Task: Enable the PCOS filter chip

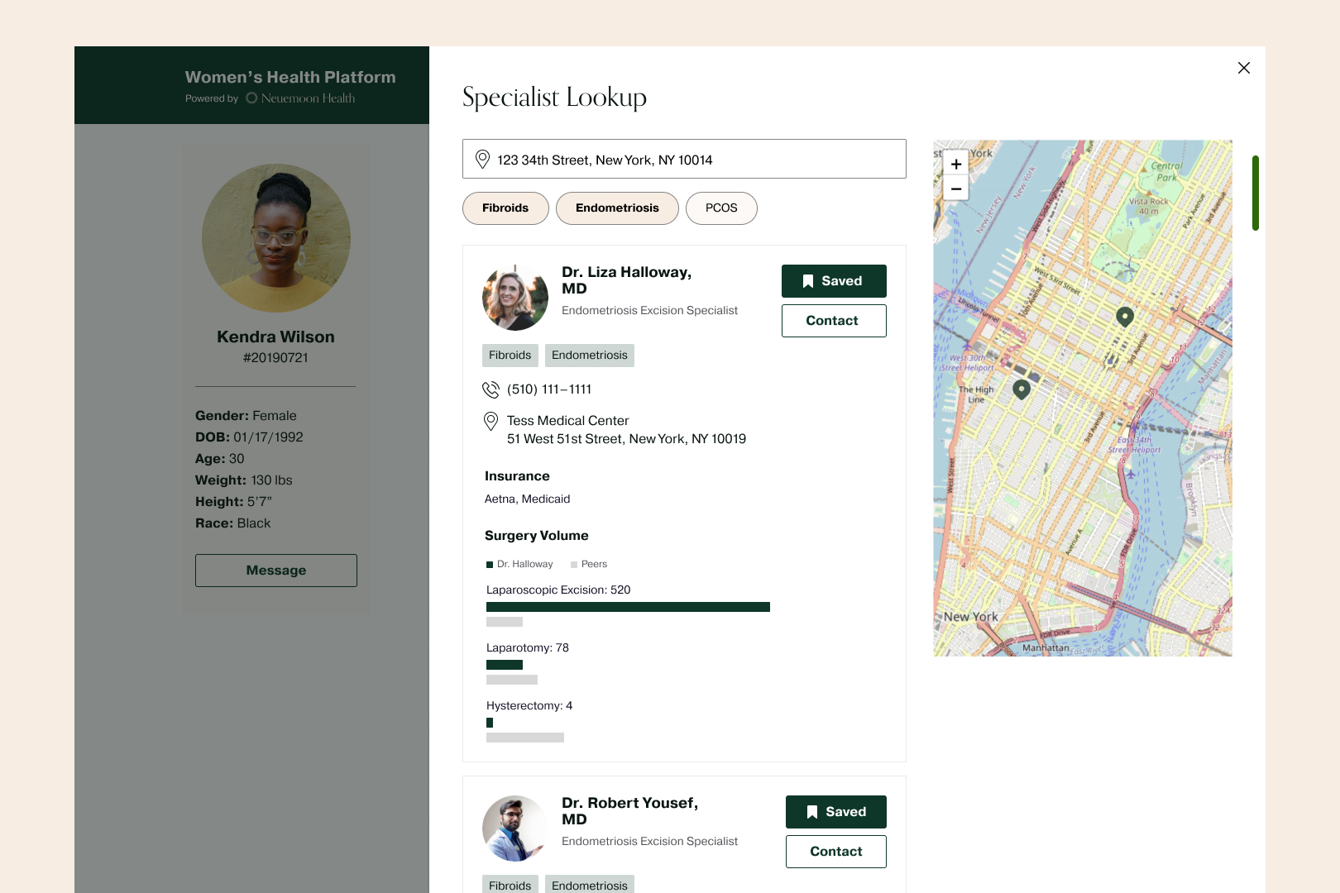Action: [721, 208]
